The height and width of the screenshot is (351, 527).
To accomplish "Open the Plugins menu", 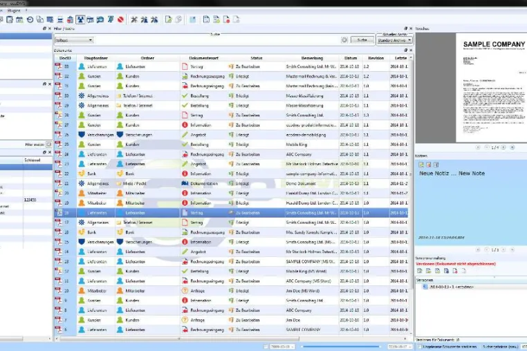I will pos(14,10).
